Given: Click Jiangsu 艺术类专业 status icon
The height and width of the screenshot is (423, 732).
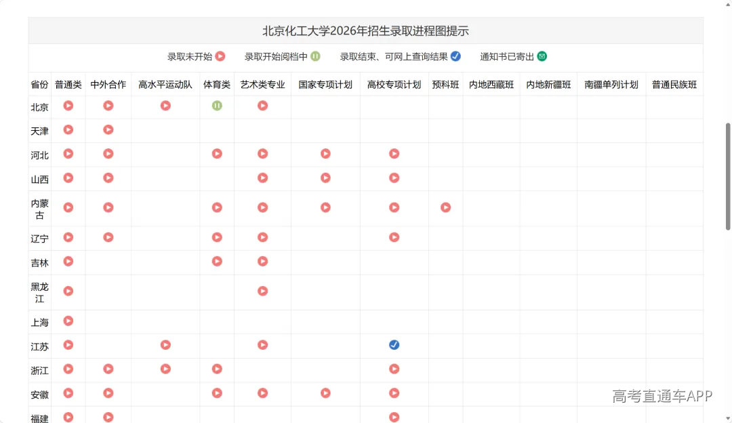Looking at the screenshot, I should coord(263,345).
